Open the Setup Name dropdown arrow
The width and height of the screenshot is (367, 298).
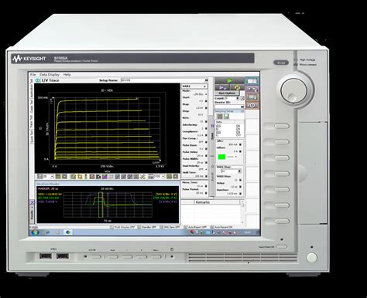[x=206, y=80]
